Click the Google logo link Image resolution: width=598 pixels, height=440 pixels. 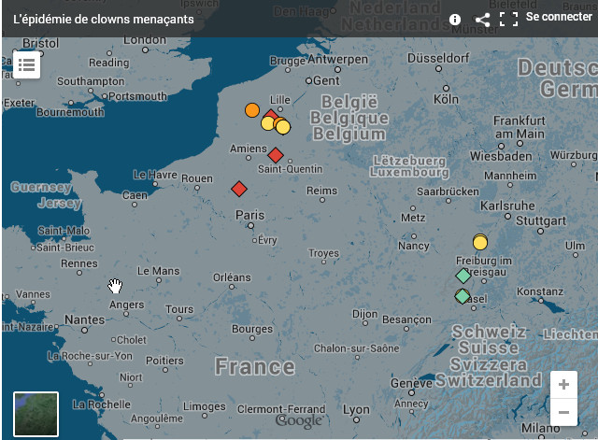[x=298, y=422]
